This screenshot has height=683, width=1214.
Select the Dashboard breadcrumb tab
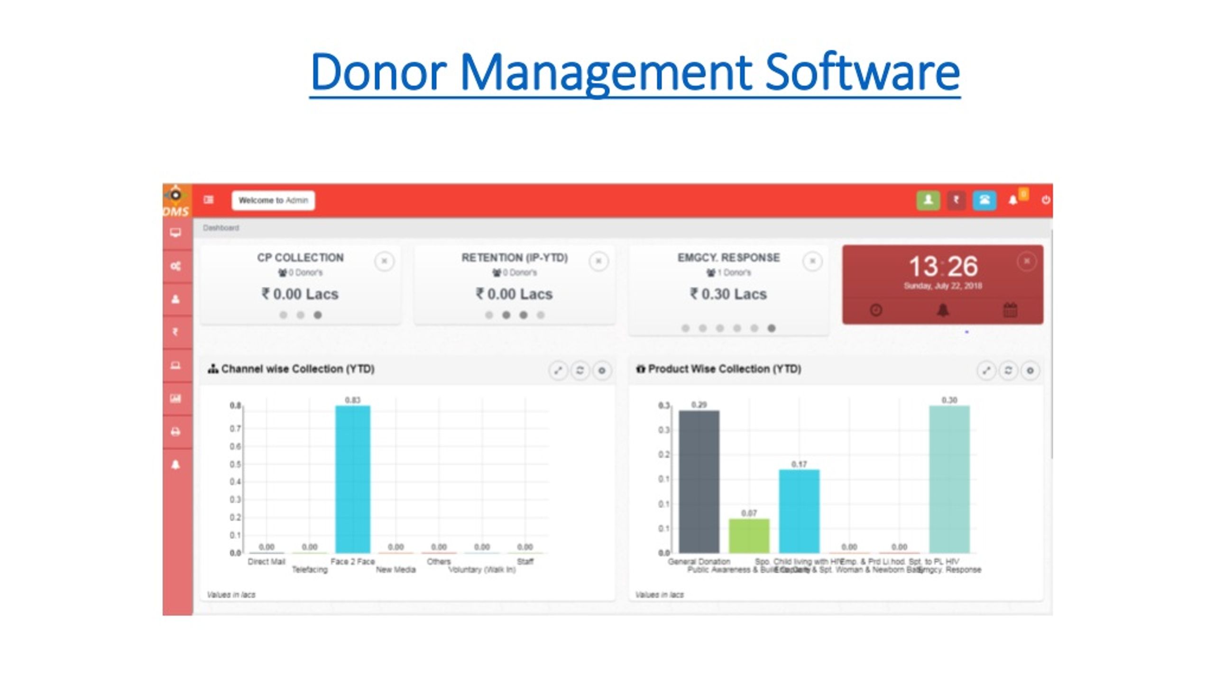[x=221, y=228]
